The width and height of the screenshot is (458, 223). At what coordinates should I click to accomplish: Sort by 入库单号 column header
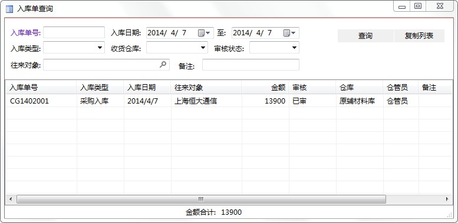pos(41,87)
